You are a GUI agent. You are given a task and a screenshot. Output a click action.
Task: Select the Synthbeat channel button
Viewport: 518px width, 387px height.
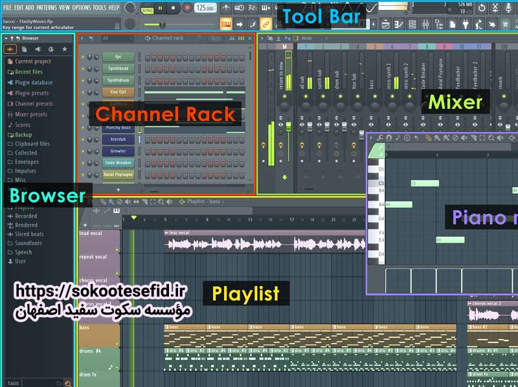pos(118,69)
